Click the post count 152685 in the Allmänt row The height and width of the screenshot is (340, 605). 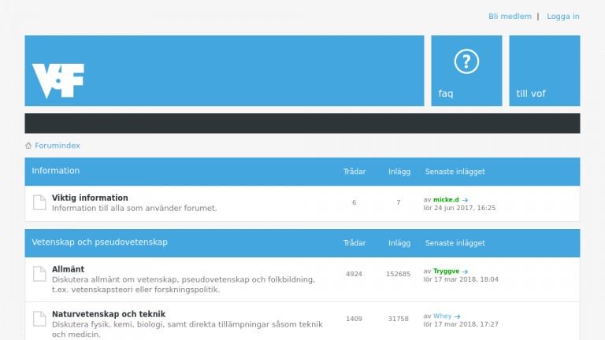(x=398, y=274)
